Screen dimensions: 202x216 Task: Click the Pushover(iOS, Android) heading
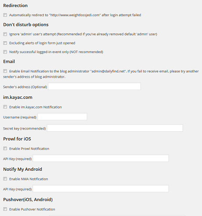point(28,200)
